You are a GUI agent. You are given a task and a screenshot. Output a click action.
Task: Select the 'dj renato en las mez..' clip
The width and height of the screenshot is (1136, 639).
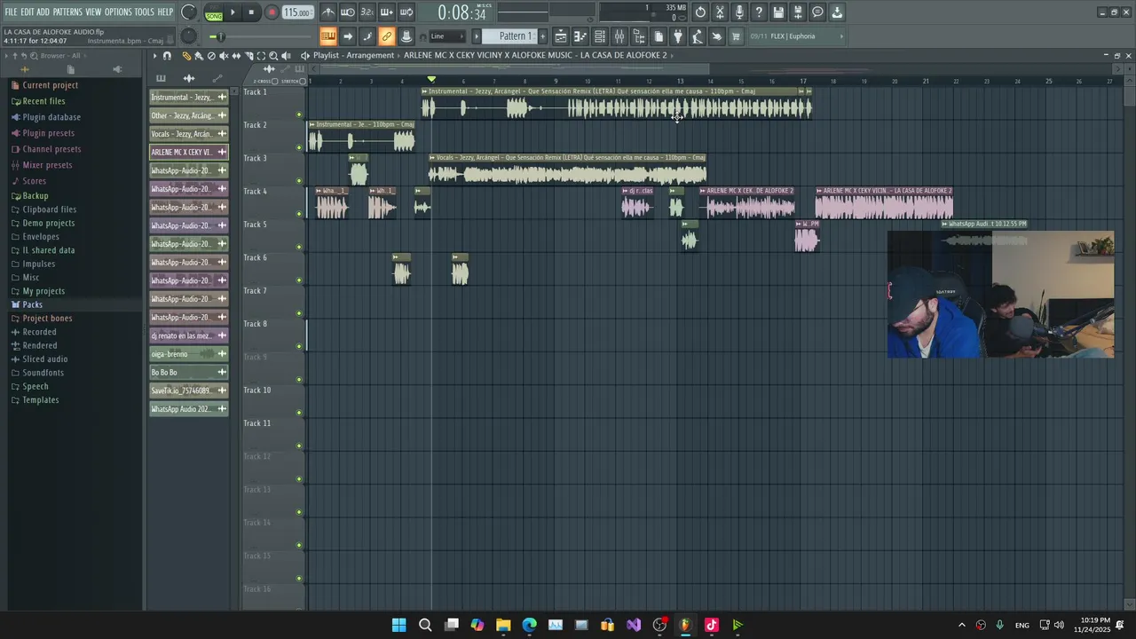188,335
